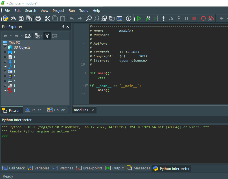This screenshot has height=179, width=228.
Task: Open the File Explorer back history dropdown
Action: click(x=11, y=36)
